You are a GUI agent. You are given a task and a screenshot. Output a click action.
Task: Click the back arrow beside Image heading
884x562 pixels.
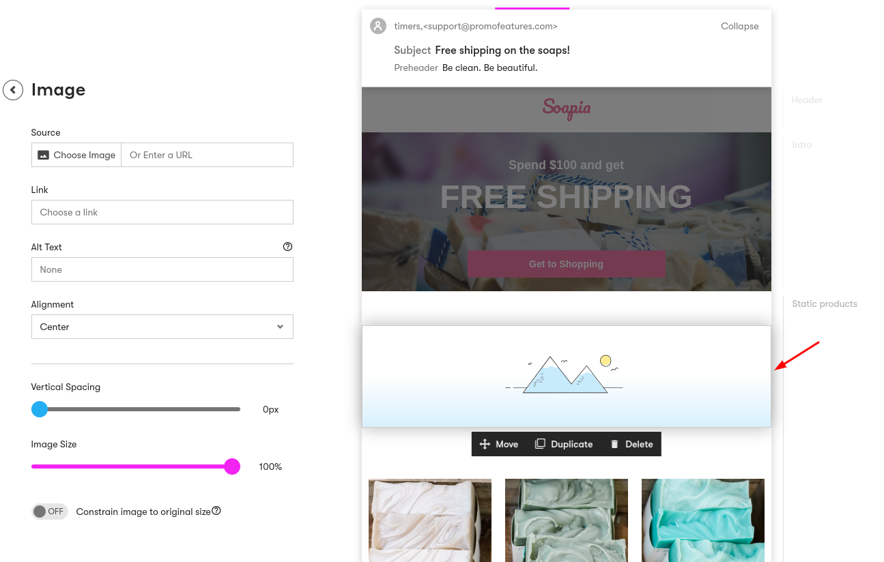click(13, 90)
